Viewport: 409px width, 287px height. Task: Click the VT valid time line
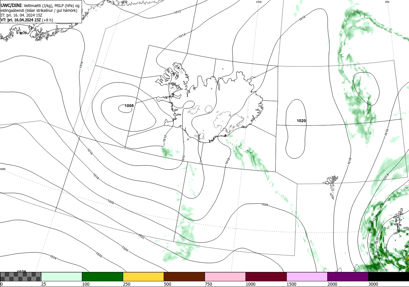[x=27, y=20]
